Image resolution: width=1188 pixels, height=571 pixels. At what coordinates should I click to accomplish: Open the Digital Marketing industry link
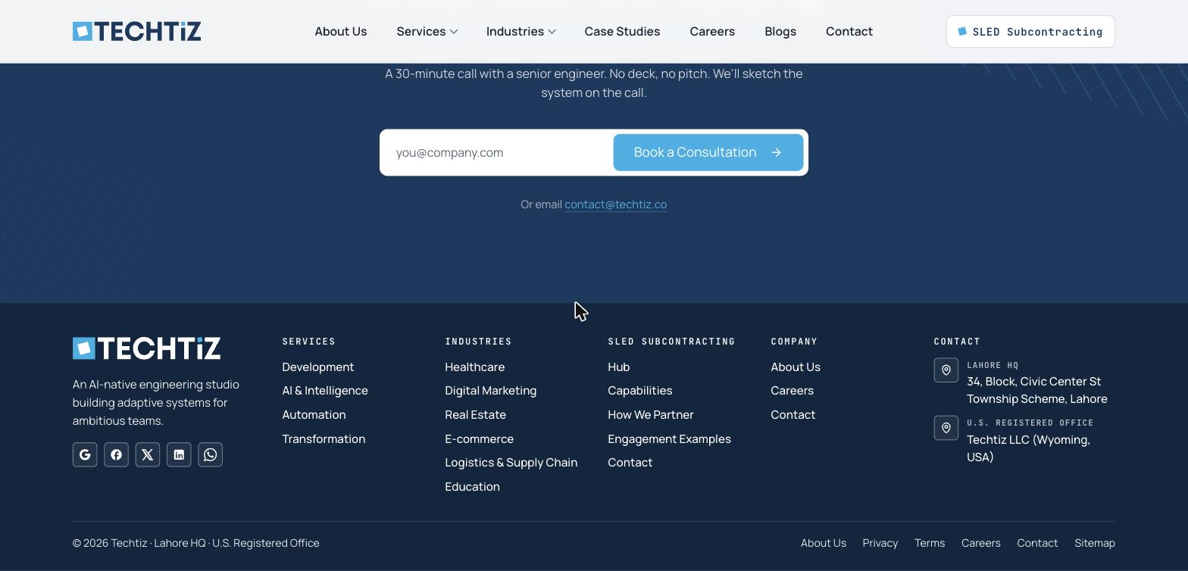pyautogui.click(x=491, y=391)
